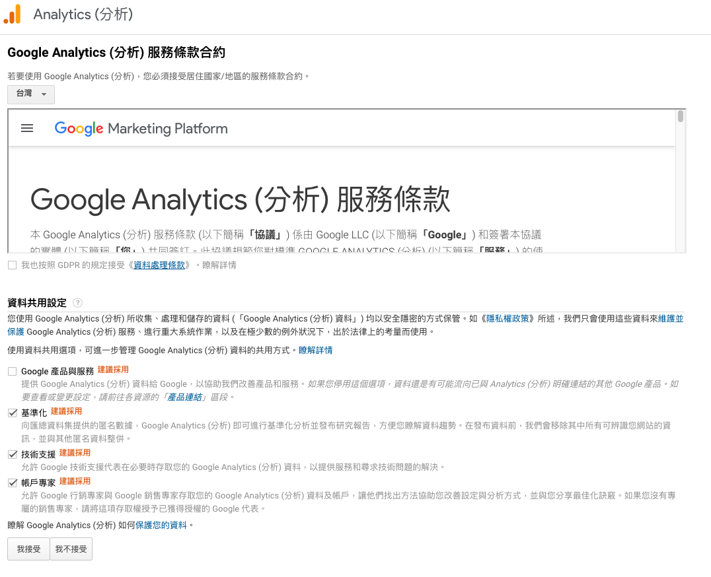The height and width of the screenshot is (577, 711).
Task: Click the Google Marketing Platform logo
Action: click(x=141, y=129)
